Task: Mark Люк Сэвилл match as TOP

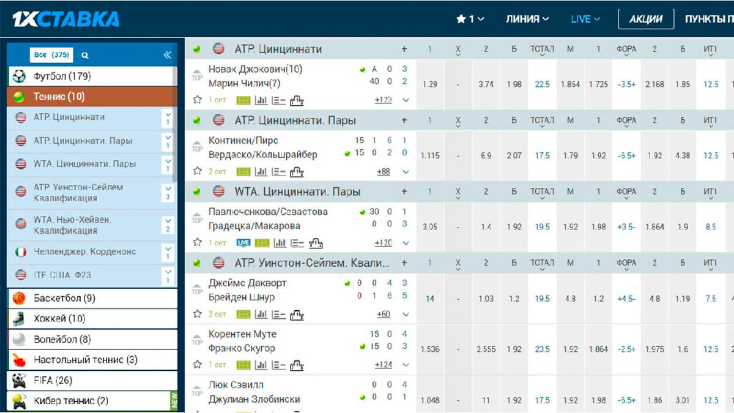Action: pyautogui.click(x=197, y=390)
